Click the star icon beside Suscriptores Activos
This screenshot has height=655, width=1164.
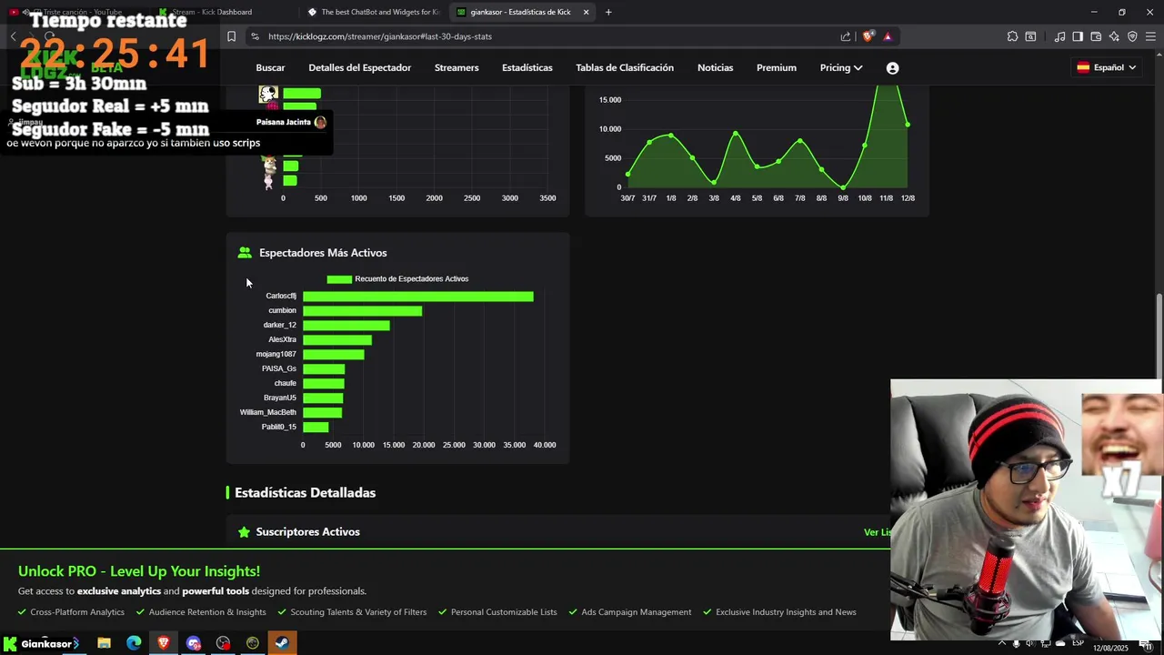click(x=244, y=532)
